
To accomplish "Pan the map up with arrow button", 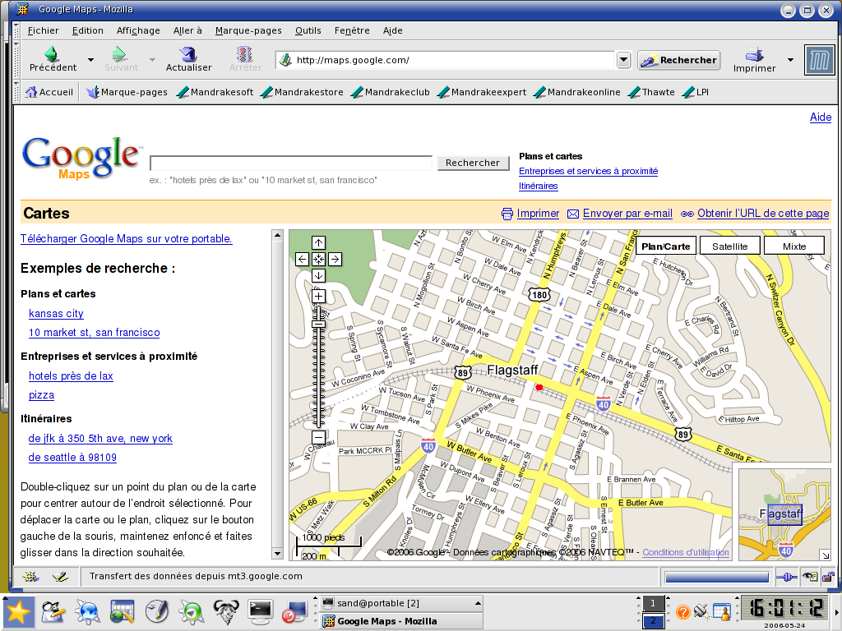I will (318, 242).
